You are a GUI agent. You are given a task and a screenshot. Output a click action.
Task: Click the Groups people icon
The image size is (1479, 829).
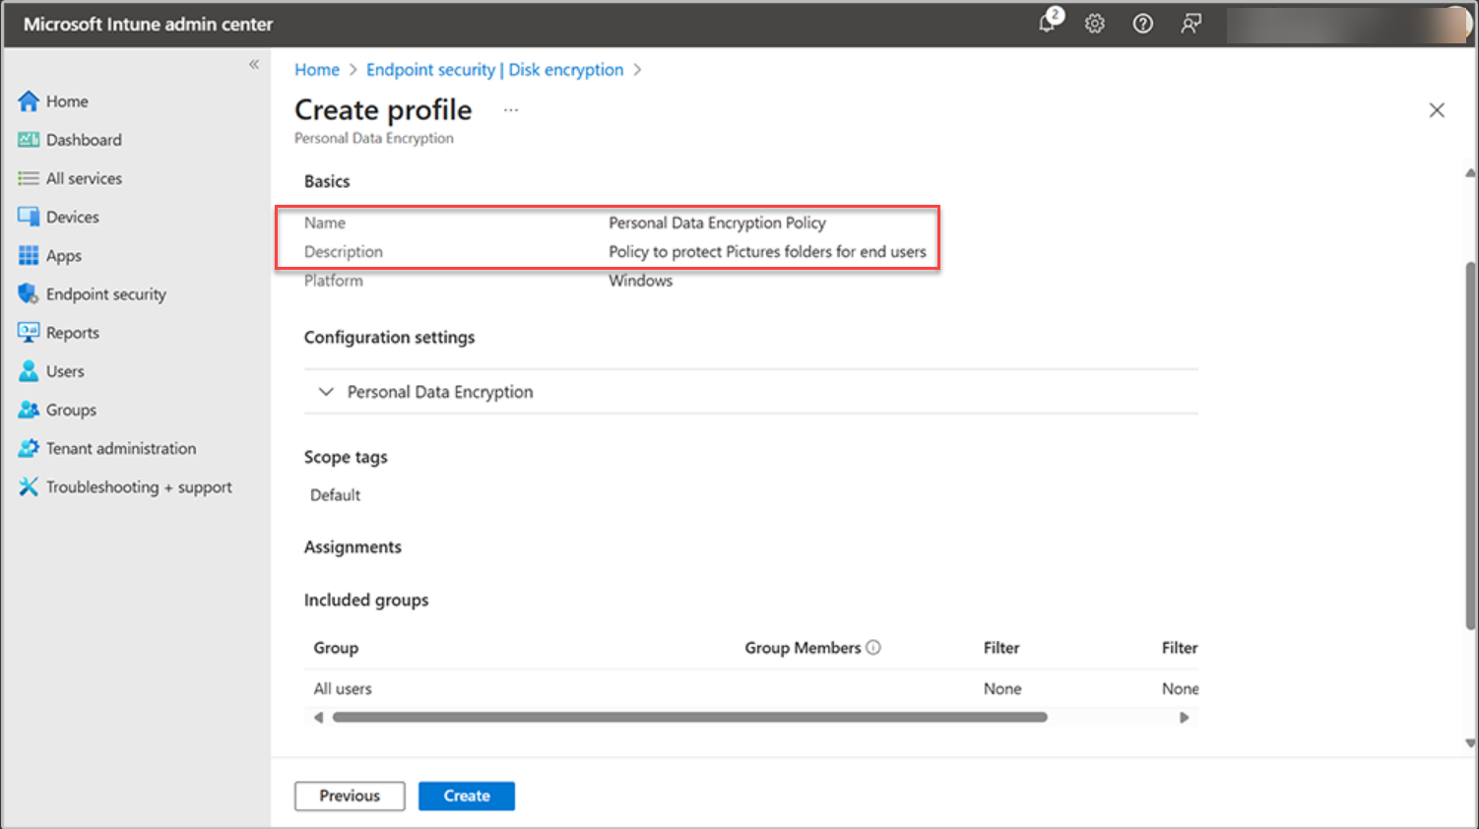[x=29, y=410]
